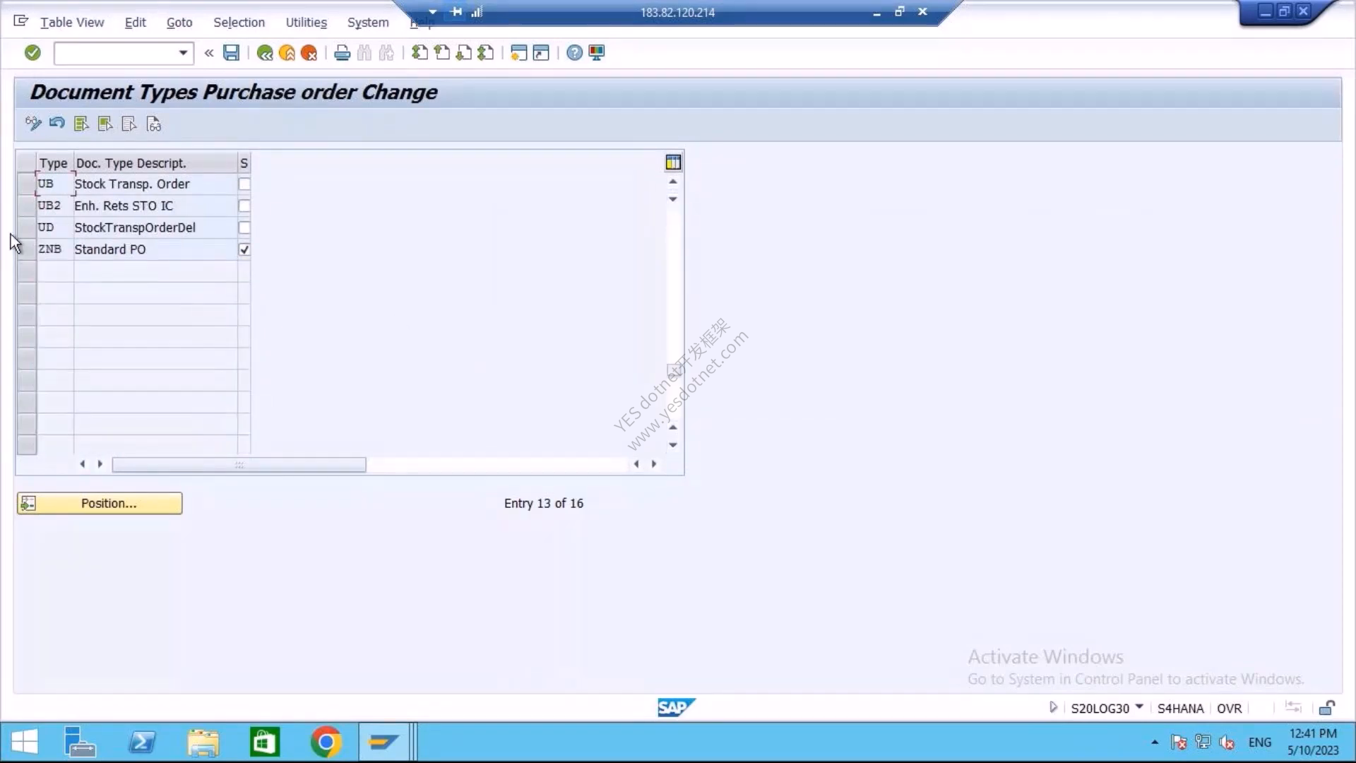Uncheck the Standard PO checkbox

click(x=244, y=249)
